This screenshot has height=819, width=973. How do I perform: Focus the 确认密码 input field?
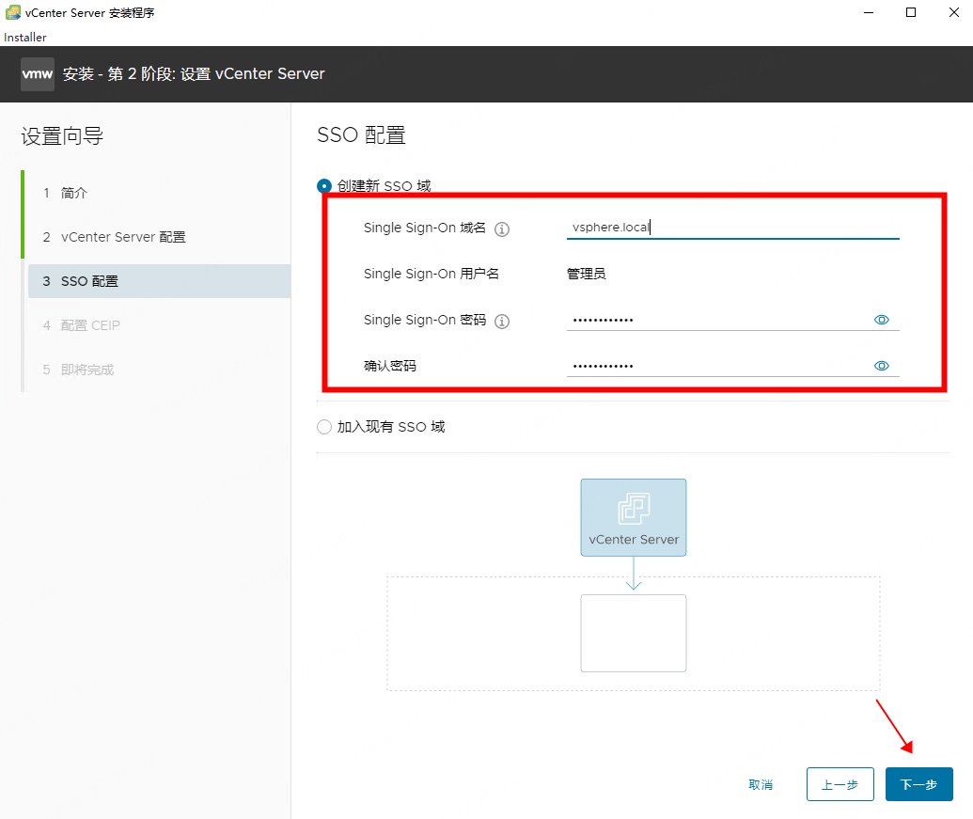[718, 366]
